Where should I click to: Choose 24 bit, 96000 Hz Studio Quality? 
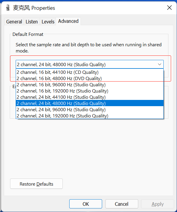point(90,109)
